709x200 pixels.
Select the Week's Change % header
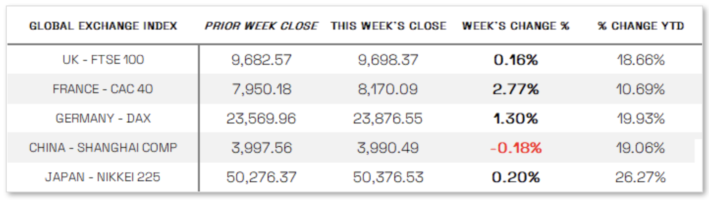[x=515, y=26]
